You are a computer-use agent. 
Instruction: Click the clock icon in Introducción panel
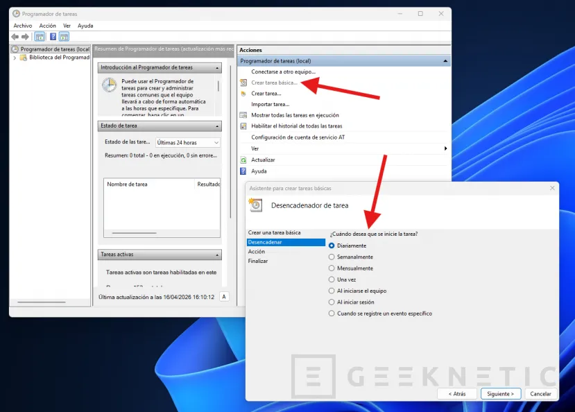[110, 85]
